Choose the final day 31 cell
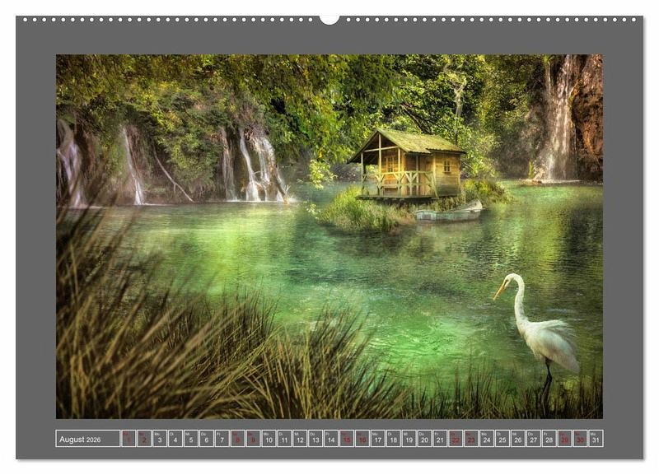Image resolution: width=659 pixels, height=475 pixels. [x=595, y=438]
